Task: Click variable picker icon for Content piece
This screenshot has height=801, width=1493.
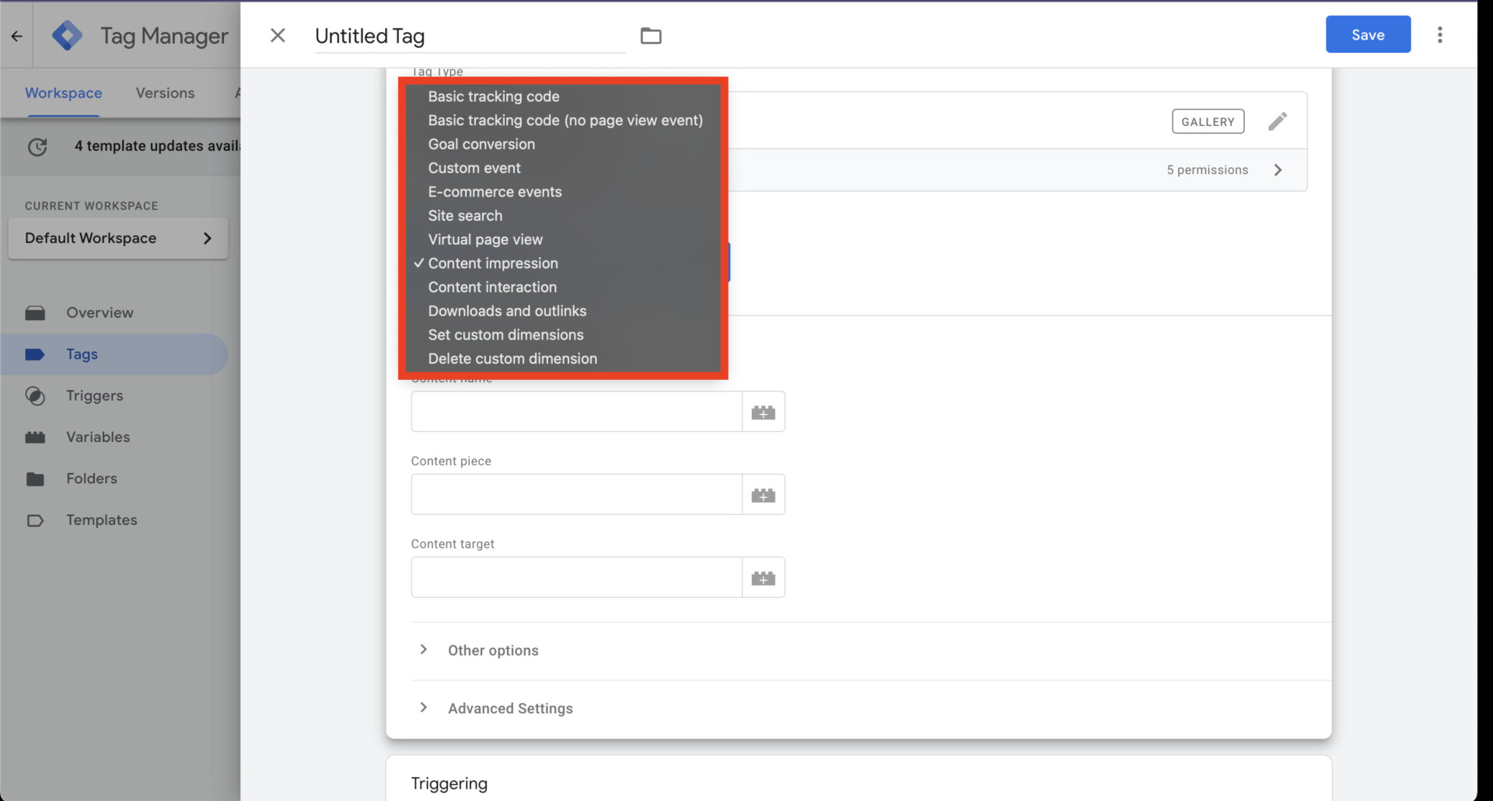Action: [x=763, y=495]
